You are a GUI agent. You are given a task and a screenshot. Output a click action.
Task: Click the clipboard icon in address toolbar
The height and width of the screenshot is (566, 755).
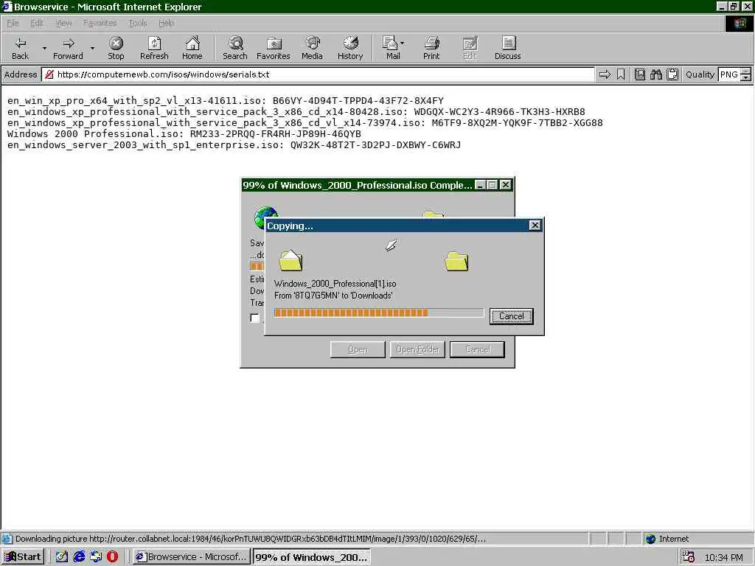(x=672, y=74)
